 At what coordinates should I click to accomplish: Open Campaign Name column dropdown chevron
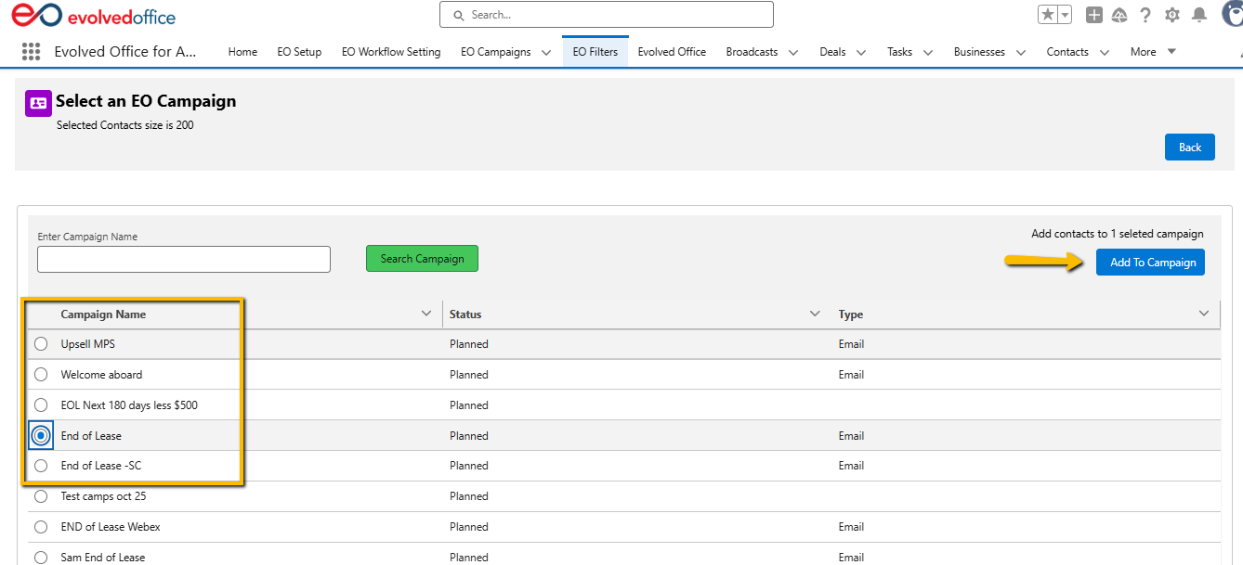click(426, 314)
